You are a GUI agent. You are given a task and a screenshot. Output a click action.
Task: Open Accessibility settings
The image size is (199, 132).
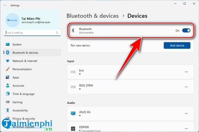pos(32,110)
